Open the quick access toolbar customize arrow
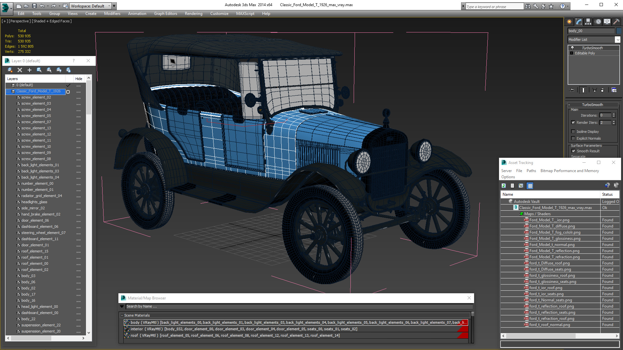 pos(114,6)
